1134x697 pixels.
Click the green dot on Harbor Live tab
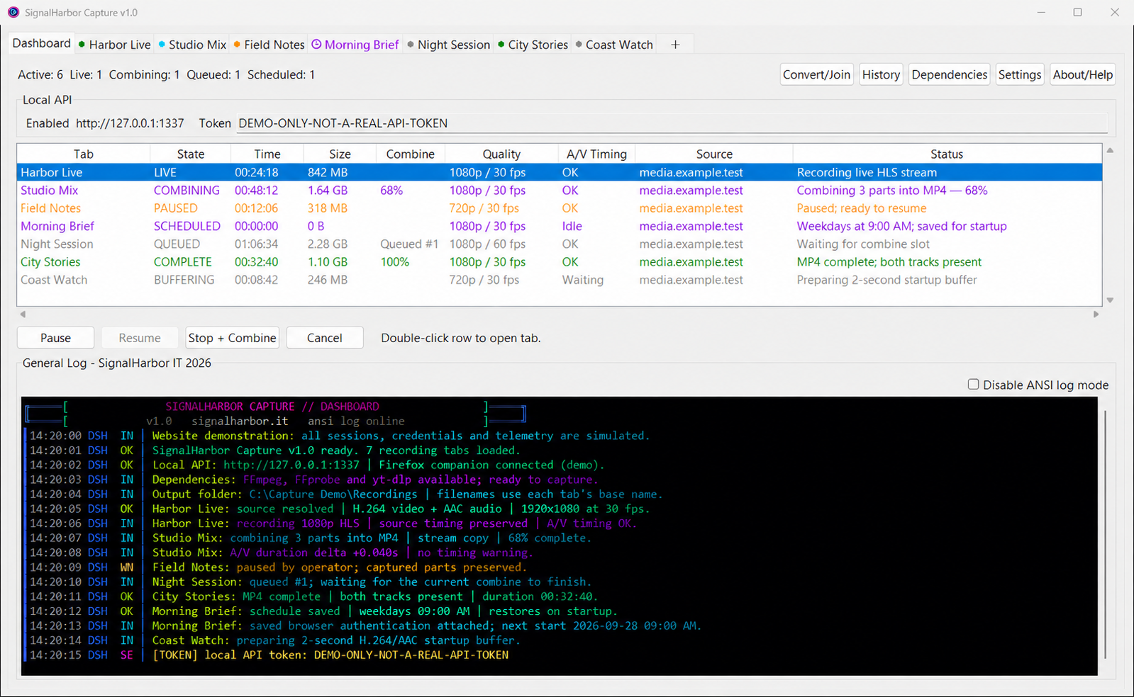[82, 45]
